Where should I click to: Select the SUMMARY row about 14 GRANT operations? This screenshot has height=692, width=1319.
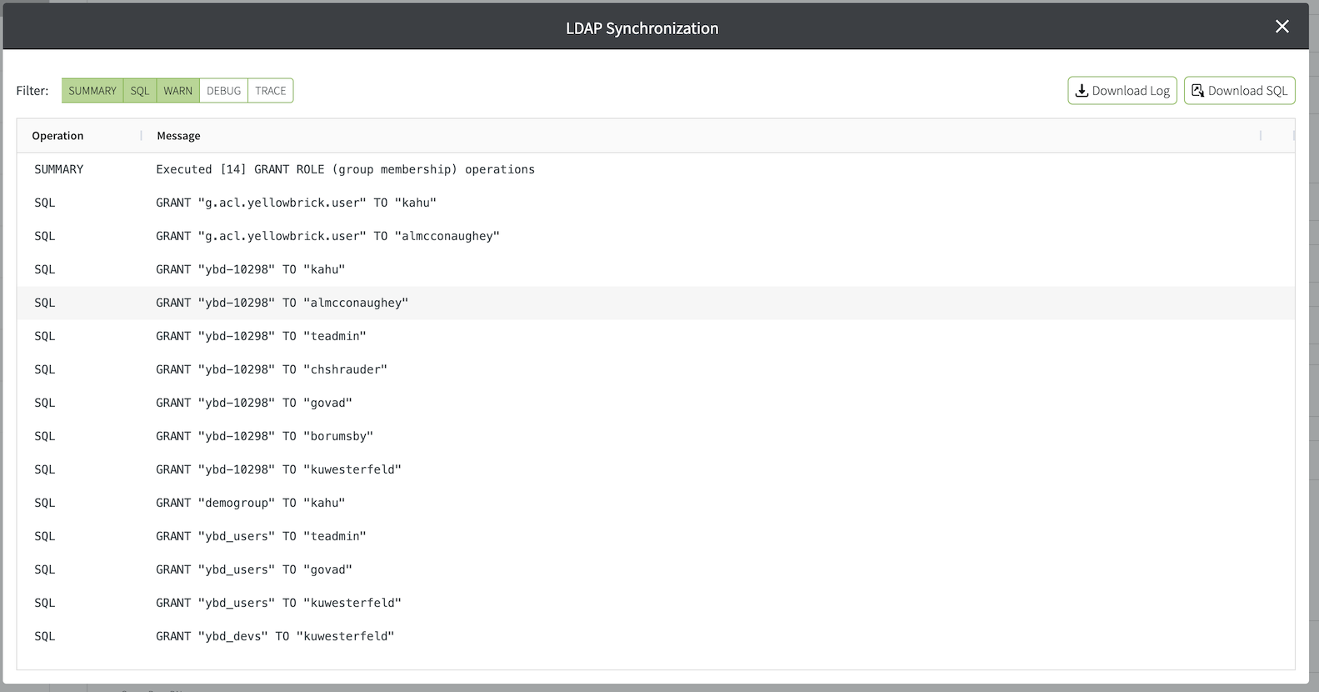pos(345,169)
